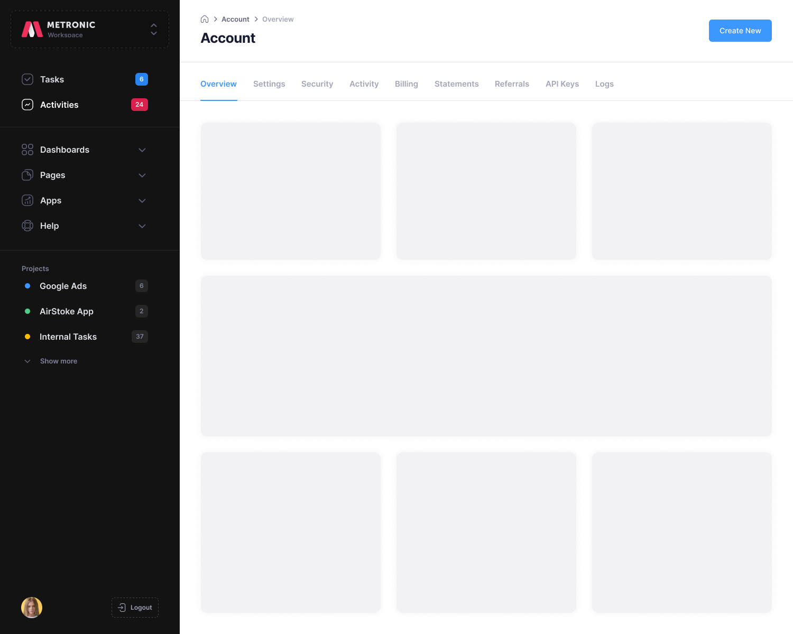The image size is (793, 634).
Task: Open the Google Ads project
Action: point(63,286)
